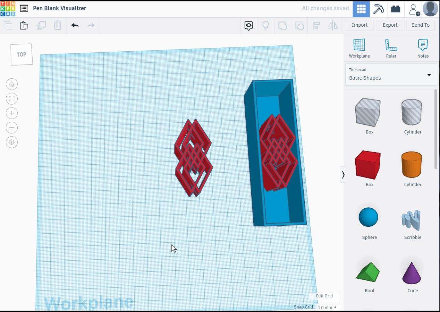
Task: Select the Workplane tool
Action: 359,48
